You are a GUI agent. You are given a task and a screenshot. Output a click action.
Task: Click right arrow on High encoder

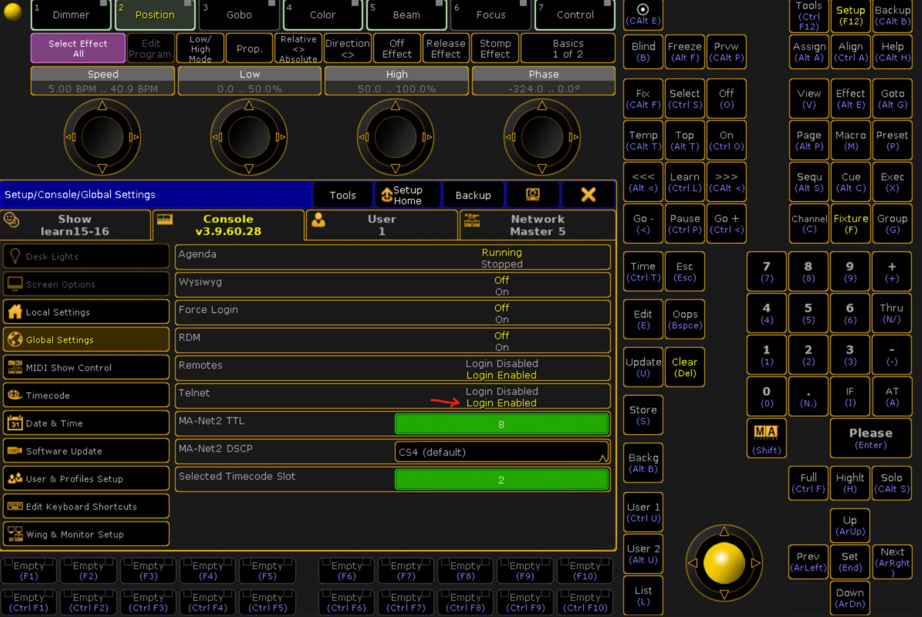[x=428, y=137]
